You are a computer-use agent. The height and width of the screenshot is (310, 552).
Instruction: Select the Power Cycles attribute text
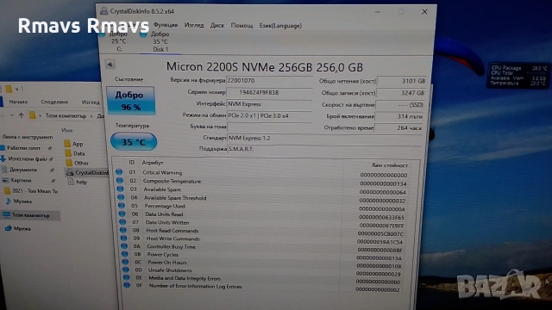163,255
